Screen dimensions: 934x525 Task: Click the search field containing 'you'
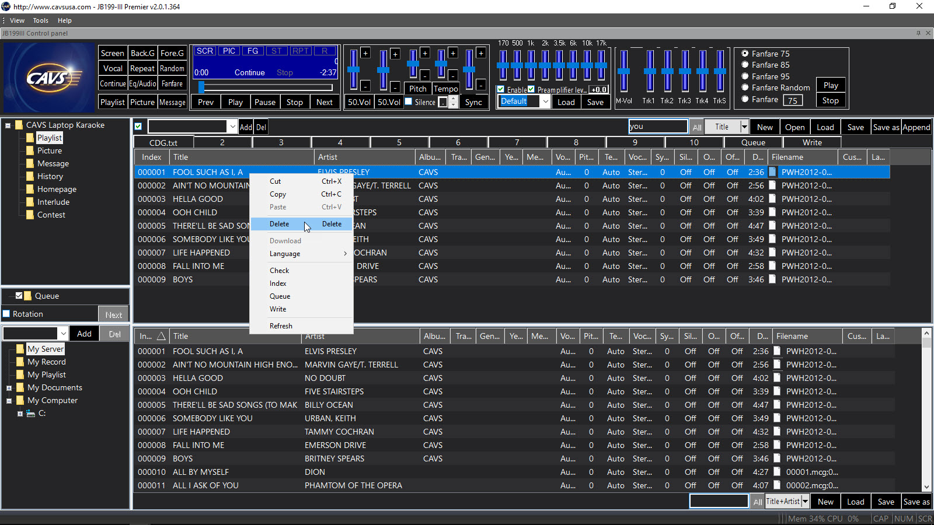pyautogui.click(x=658, y=126)
